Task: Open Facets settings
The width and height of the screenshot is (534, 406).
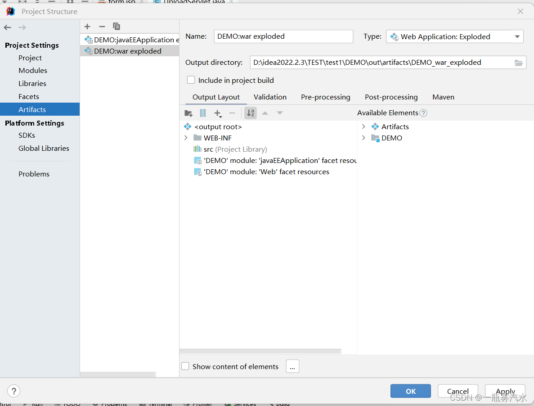Action: point(29,96)
